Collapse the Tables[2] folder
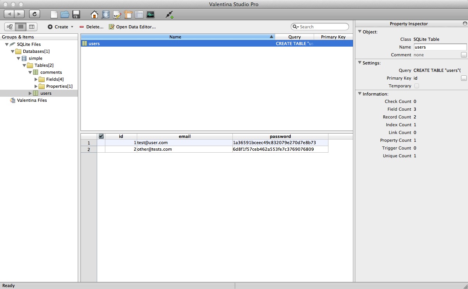468x289 pixels. click(24, 65)
